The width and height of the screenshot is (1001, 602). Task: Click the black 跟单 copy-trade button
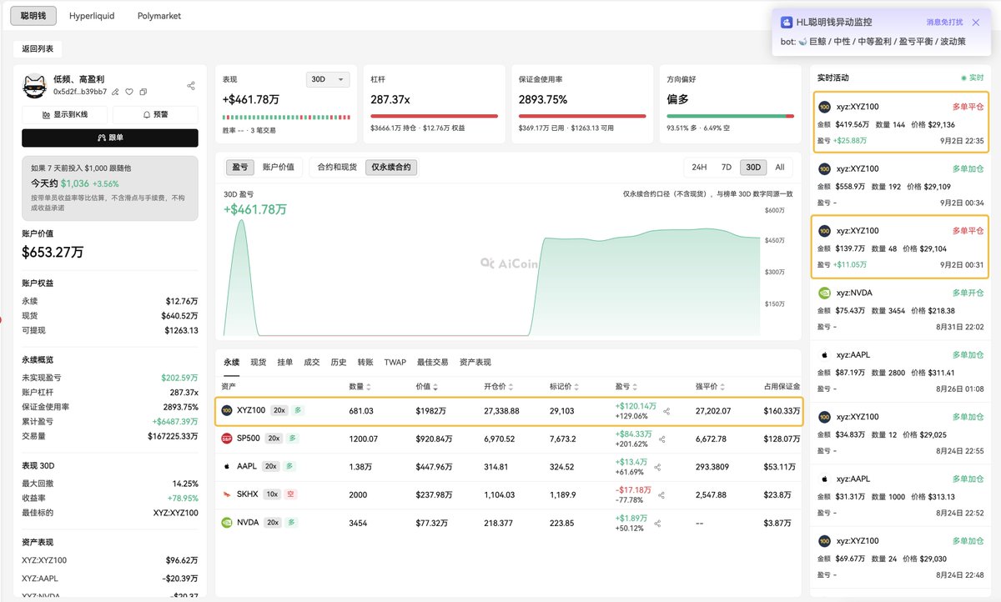pyautogui.click(x=110, y=138)
